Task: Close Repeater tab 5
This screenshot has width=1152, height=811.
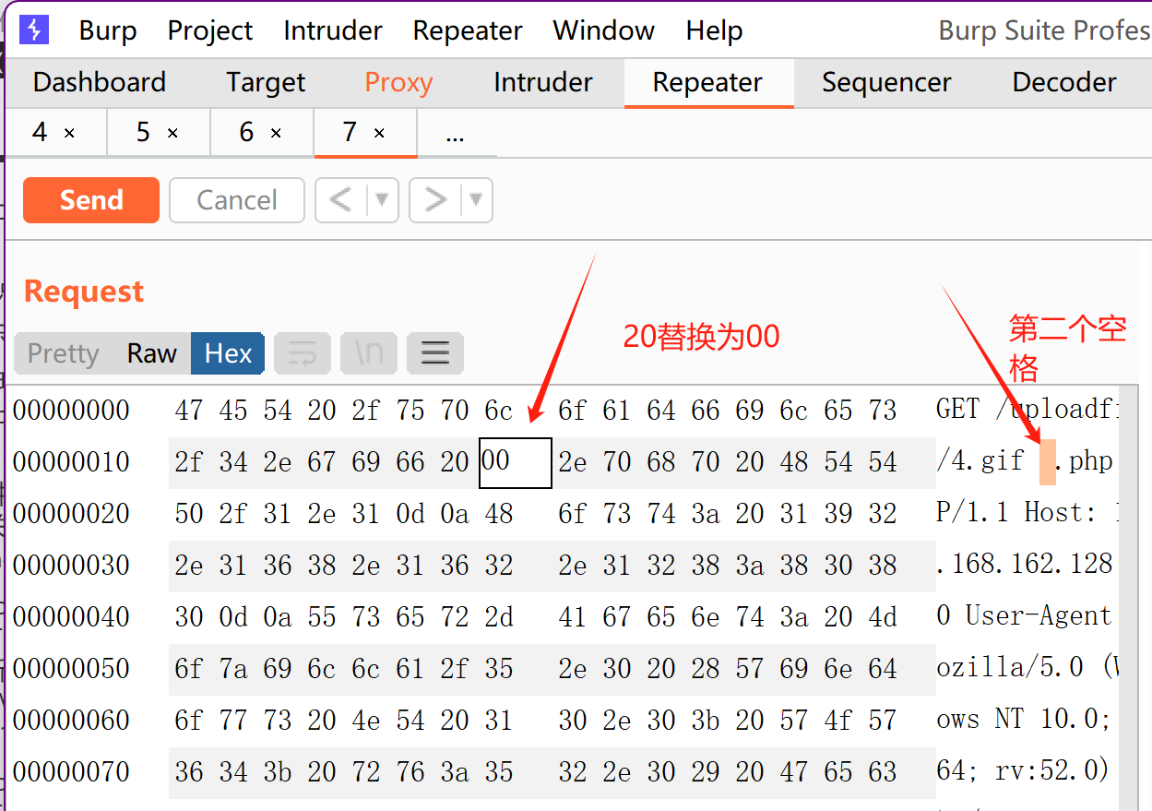Action: click(172, 134)
